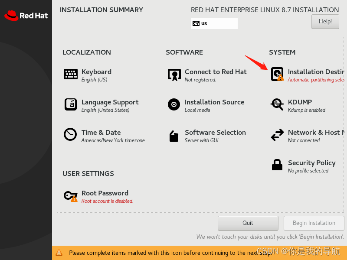Click 'Server with GUI' status text

[201, 140]
